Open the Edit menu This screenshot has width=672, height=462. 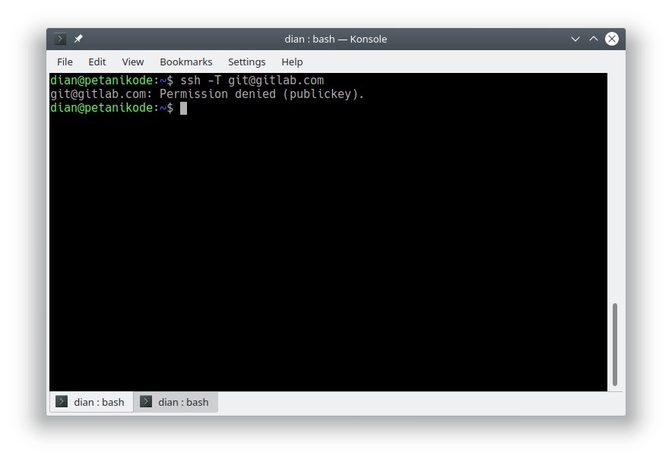click(97, 62)
